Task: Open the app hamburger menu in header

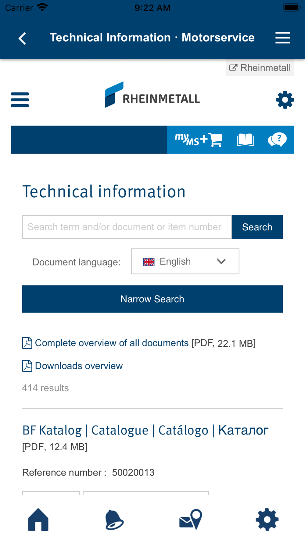Action: [x=283, y=38]
